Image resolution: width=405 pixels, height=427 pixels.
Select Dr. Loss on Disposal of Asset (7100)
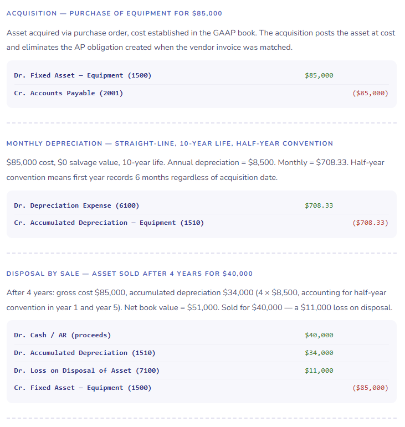86,371
